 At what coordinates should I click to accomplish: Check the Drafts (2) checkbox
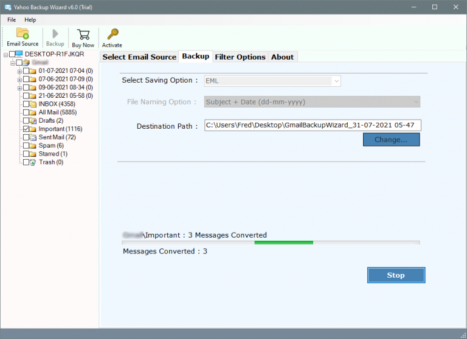tap(26, 121)
